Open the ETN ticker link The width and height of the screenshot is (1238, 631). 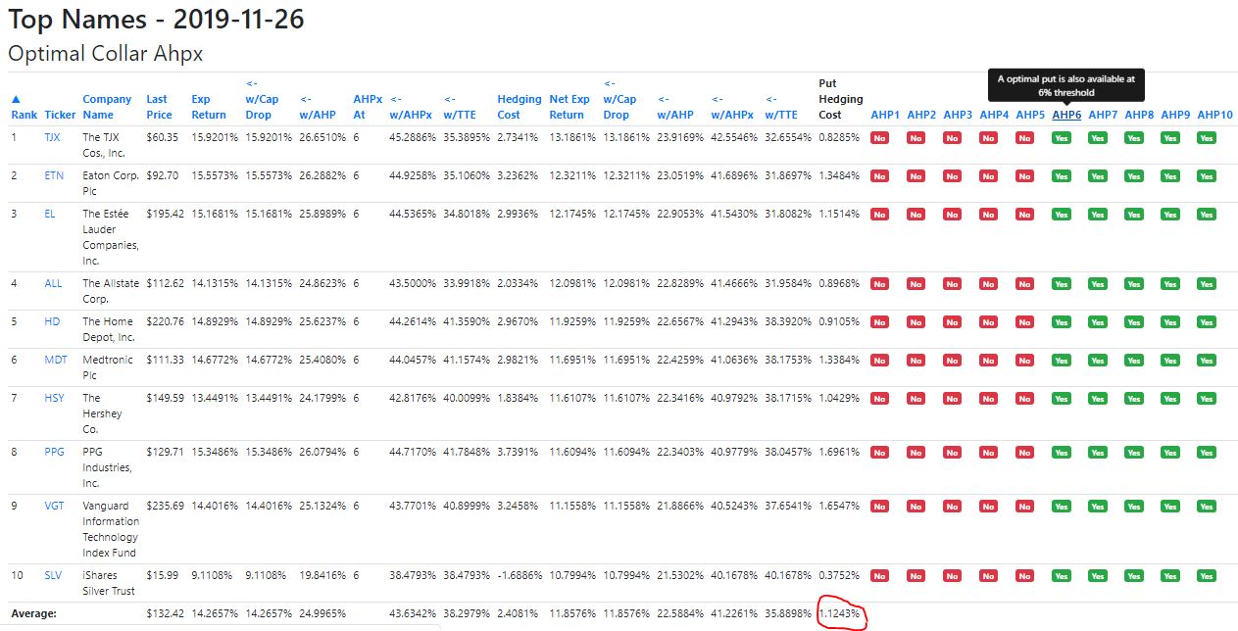pyautogui.click(x=54, y=175)
